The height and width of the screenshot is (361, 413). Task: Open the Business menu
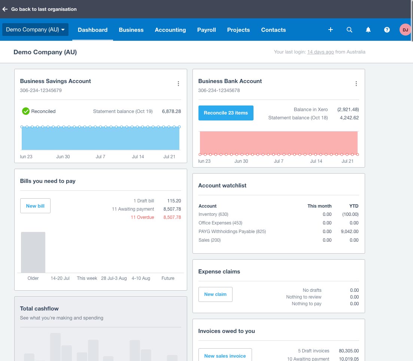coord(131,30)
